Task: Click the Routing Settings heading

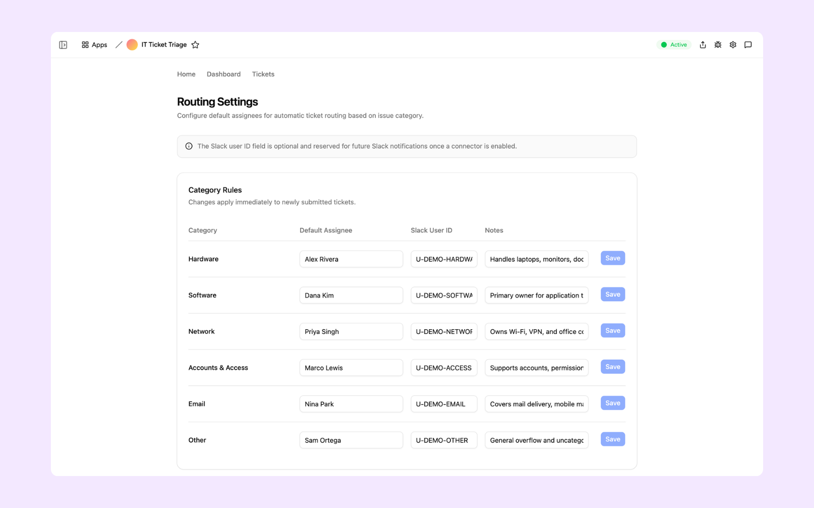Action: [x=217, y=102]
